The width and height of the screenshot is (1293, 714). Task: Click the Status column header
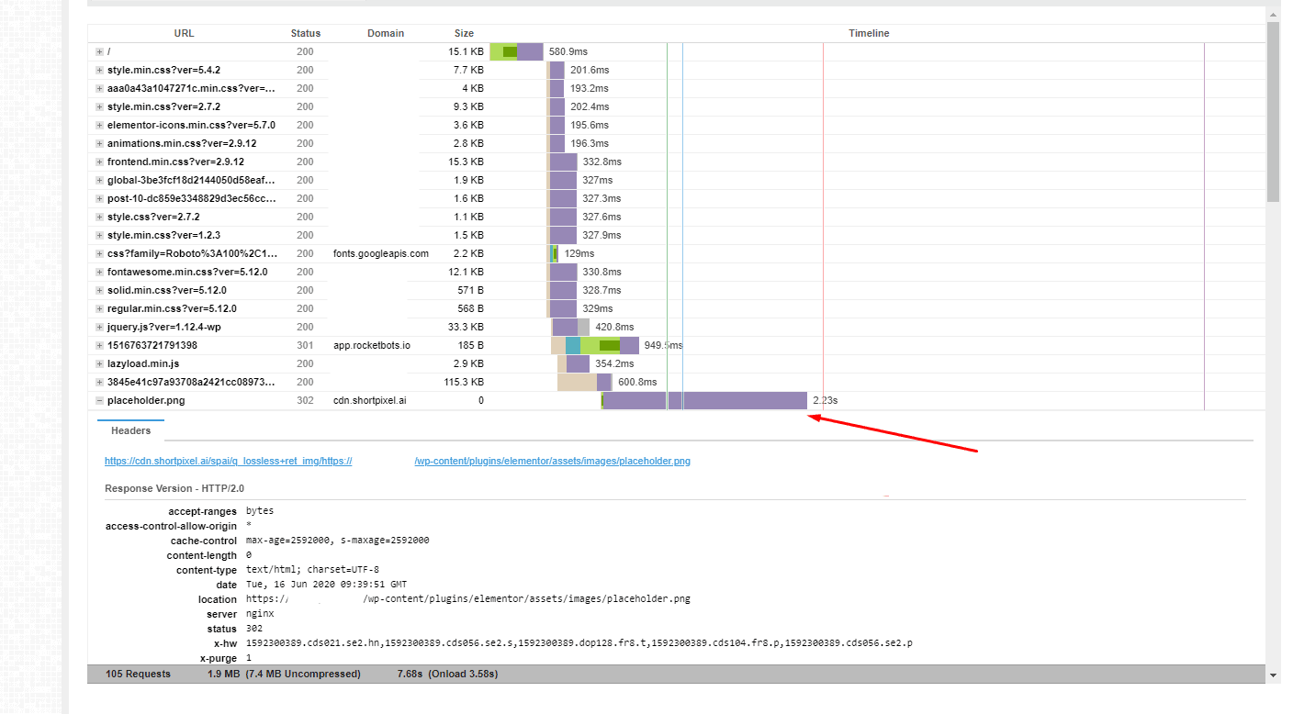(305, 34)
